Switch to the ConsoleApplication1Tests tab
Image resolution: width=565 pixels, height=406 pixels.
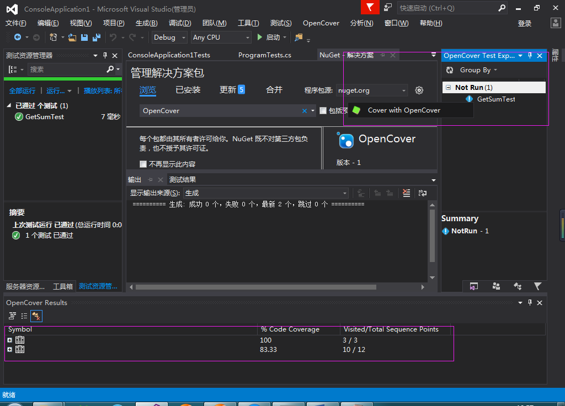[x=169, y=55]
